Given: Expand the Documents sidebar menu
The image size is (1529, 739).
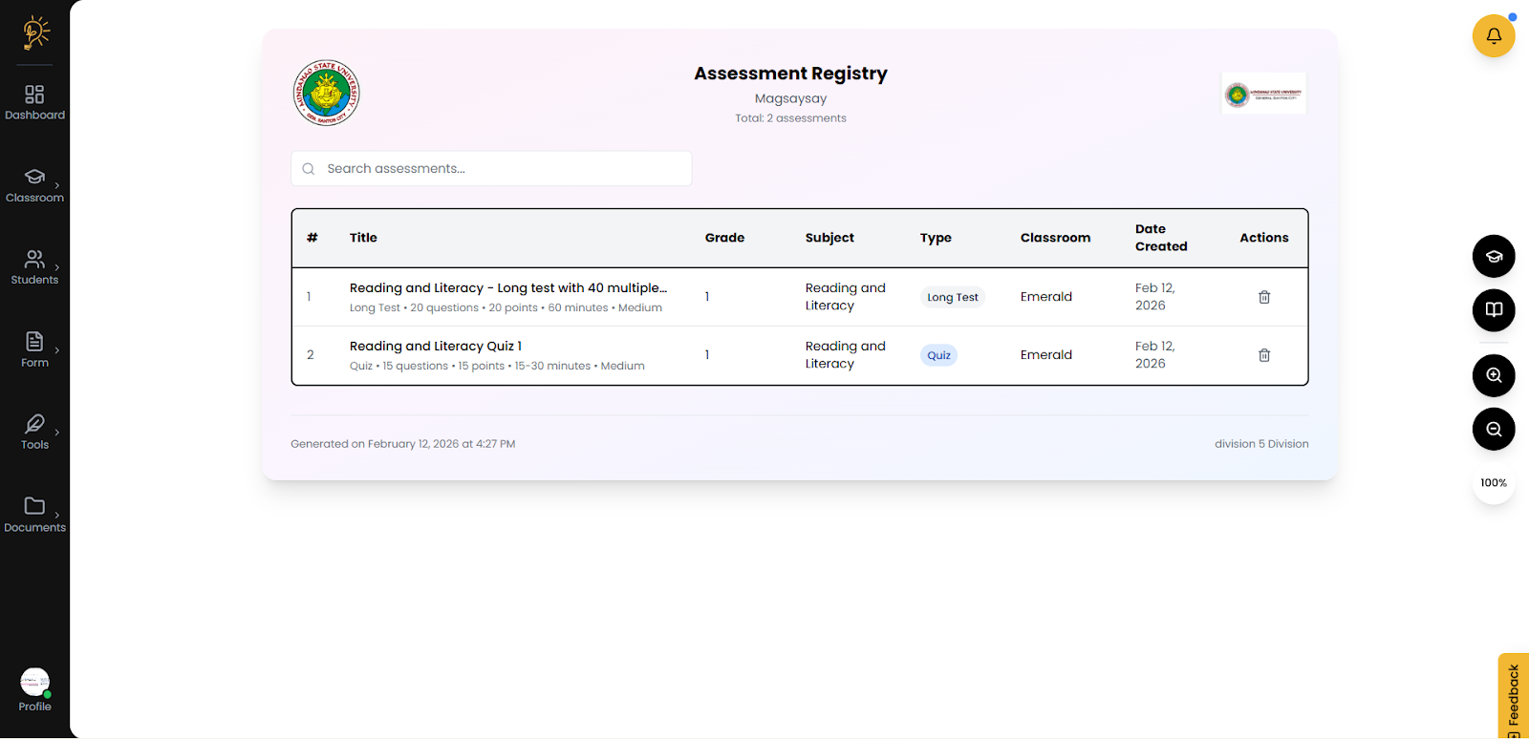Looking at the screenshot, I should click(x=35, y=514).
